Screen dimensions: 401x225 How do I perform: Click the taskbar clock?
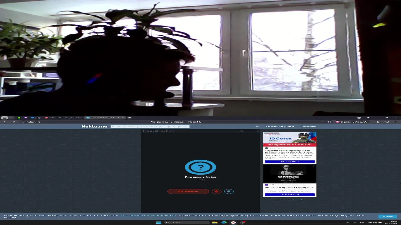pyautogui.click(x=392, y=222)
